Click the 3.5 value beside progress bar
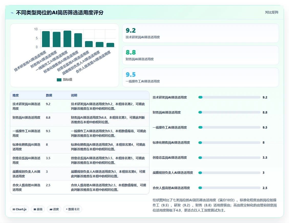The height and width of the screenshot is (223, 289). tap(265, 158)
